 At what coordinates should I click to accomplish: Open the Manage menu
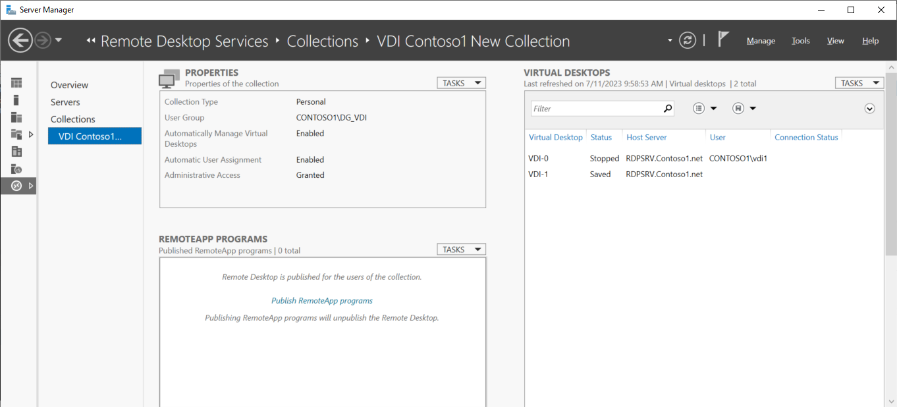pyautogui.click(x=761, y=41)
